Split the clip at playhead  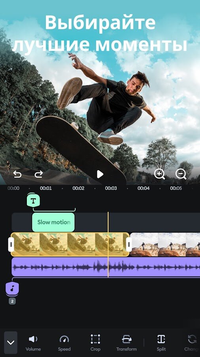click(x=161, y=343)
